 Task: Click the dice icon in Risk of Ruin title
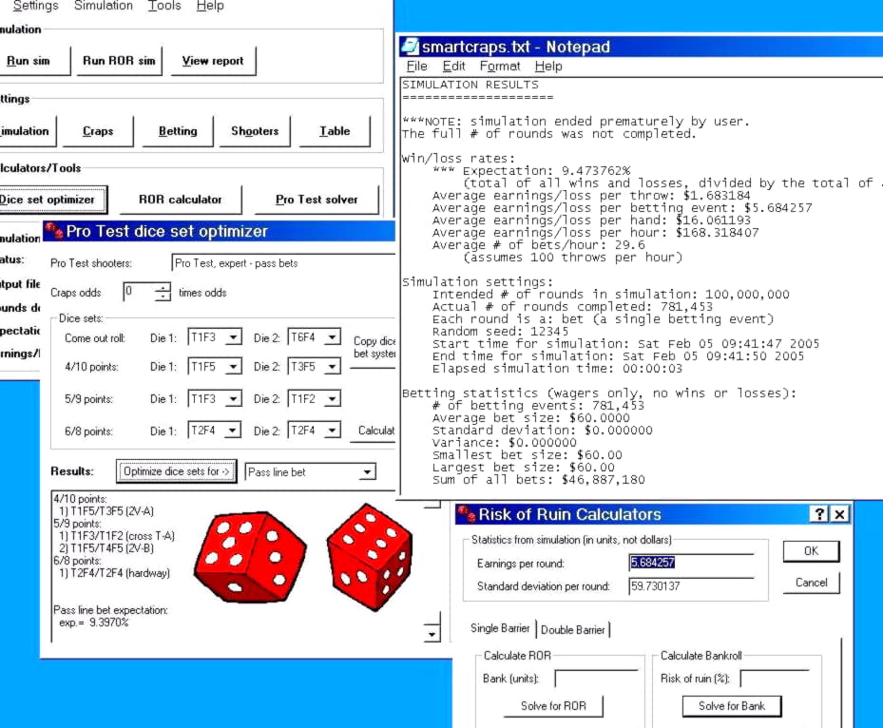tap(467, 514)
